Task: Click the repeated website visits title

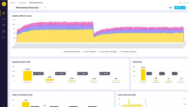Action: point(21,62)
